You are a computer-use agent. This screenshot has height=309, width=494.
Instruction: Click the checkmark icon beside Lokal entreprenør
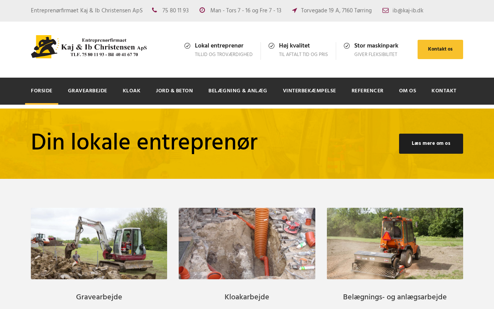188,46
